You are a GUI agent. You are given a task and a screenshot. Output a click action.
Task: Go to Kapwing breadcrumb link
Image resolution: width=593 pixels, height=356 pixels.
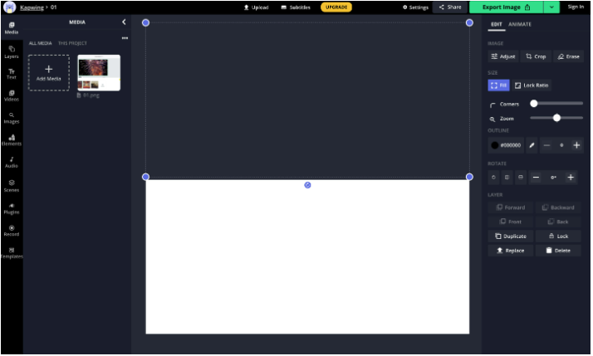click(32, 7)
